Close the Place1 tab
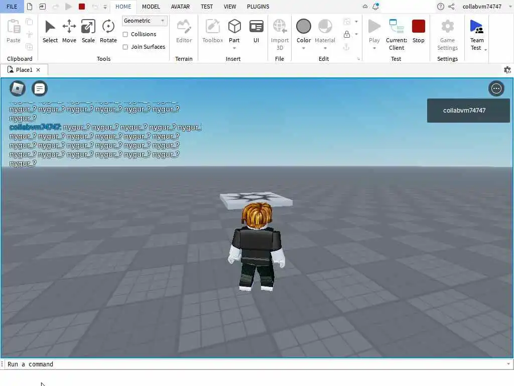Screen dimensions: 514x386 (38, 70)
